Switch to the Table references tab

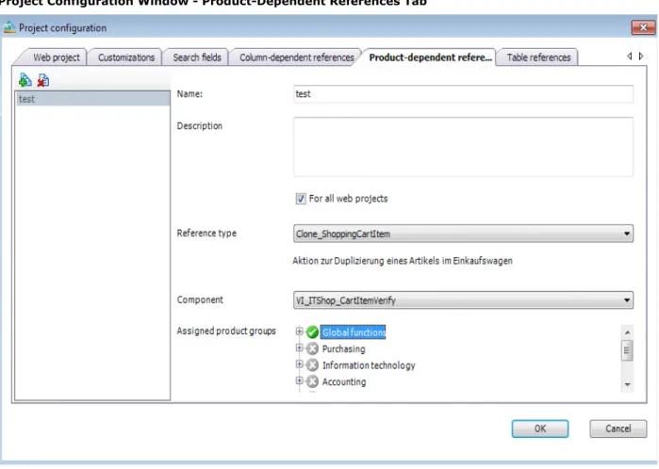(x=538, y=57)
